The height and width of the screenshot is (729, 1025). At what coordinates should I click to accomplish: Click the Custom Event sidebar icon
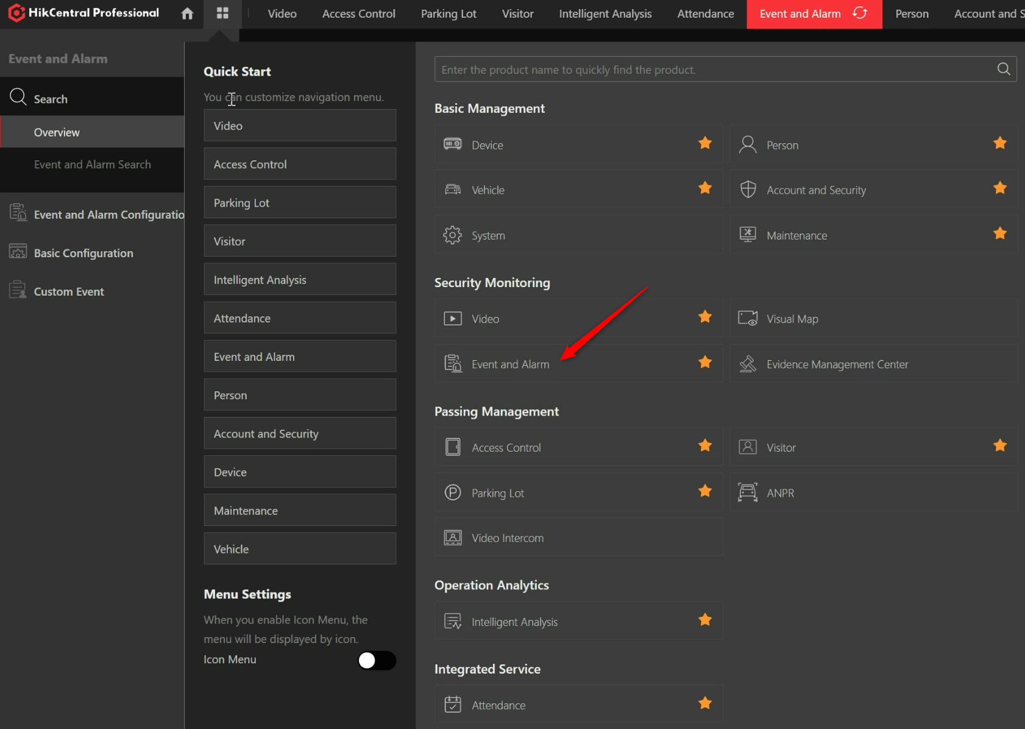tap(18, 290)
